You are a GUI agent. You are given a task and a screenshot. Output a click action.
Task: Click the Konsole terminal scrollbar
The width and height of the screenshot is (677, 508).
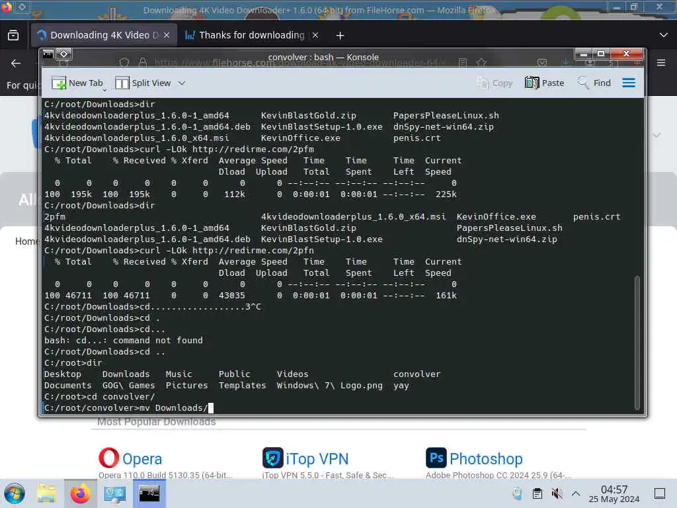tap(637, 342)
